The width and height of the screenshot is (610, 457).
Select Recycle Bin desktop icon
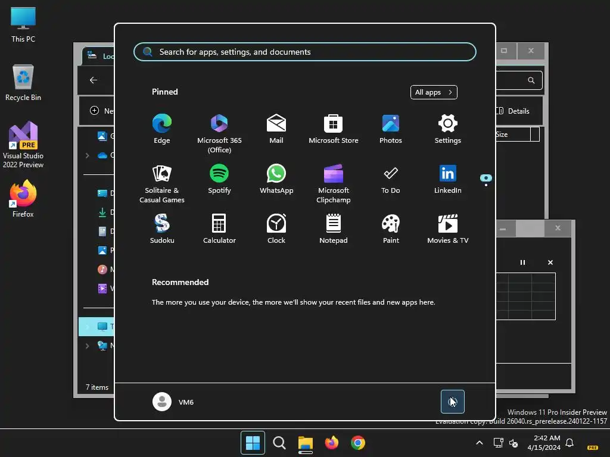[x=23, y=83]
